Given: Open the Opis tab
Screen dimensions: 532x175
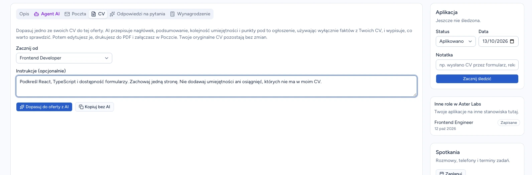Looking at the screenshot, I should pyautogui.click(x=24, y=14).
